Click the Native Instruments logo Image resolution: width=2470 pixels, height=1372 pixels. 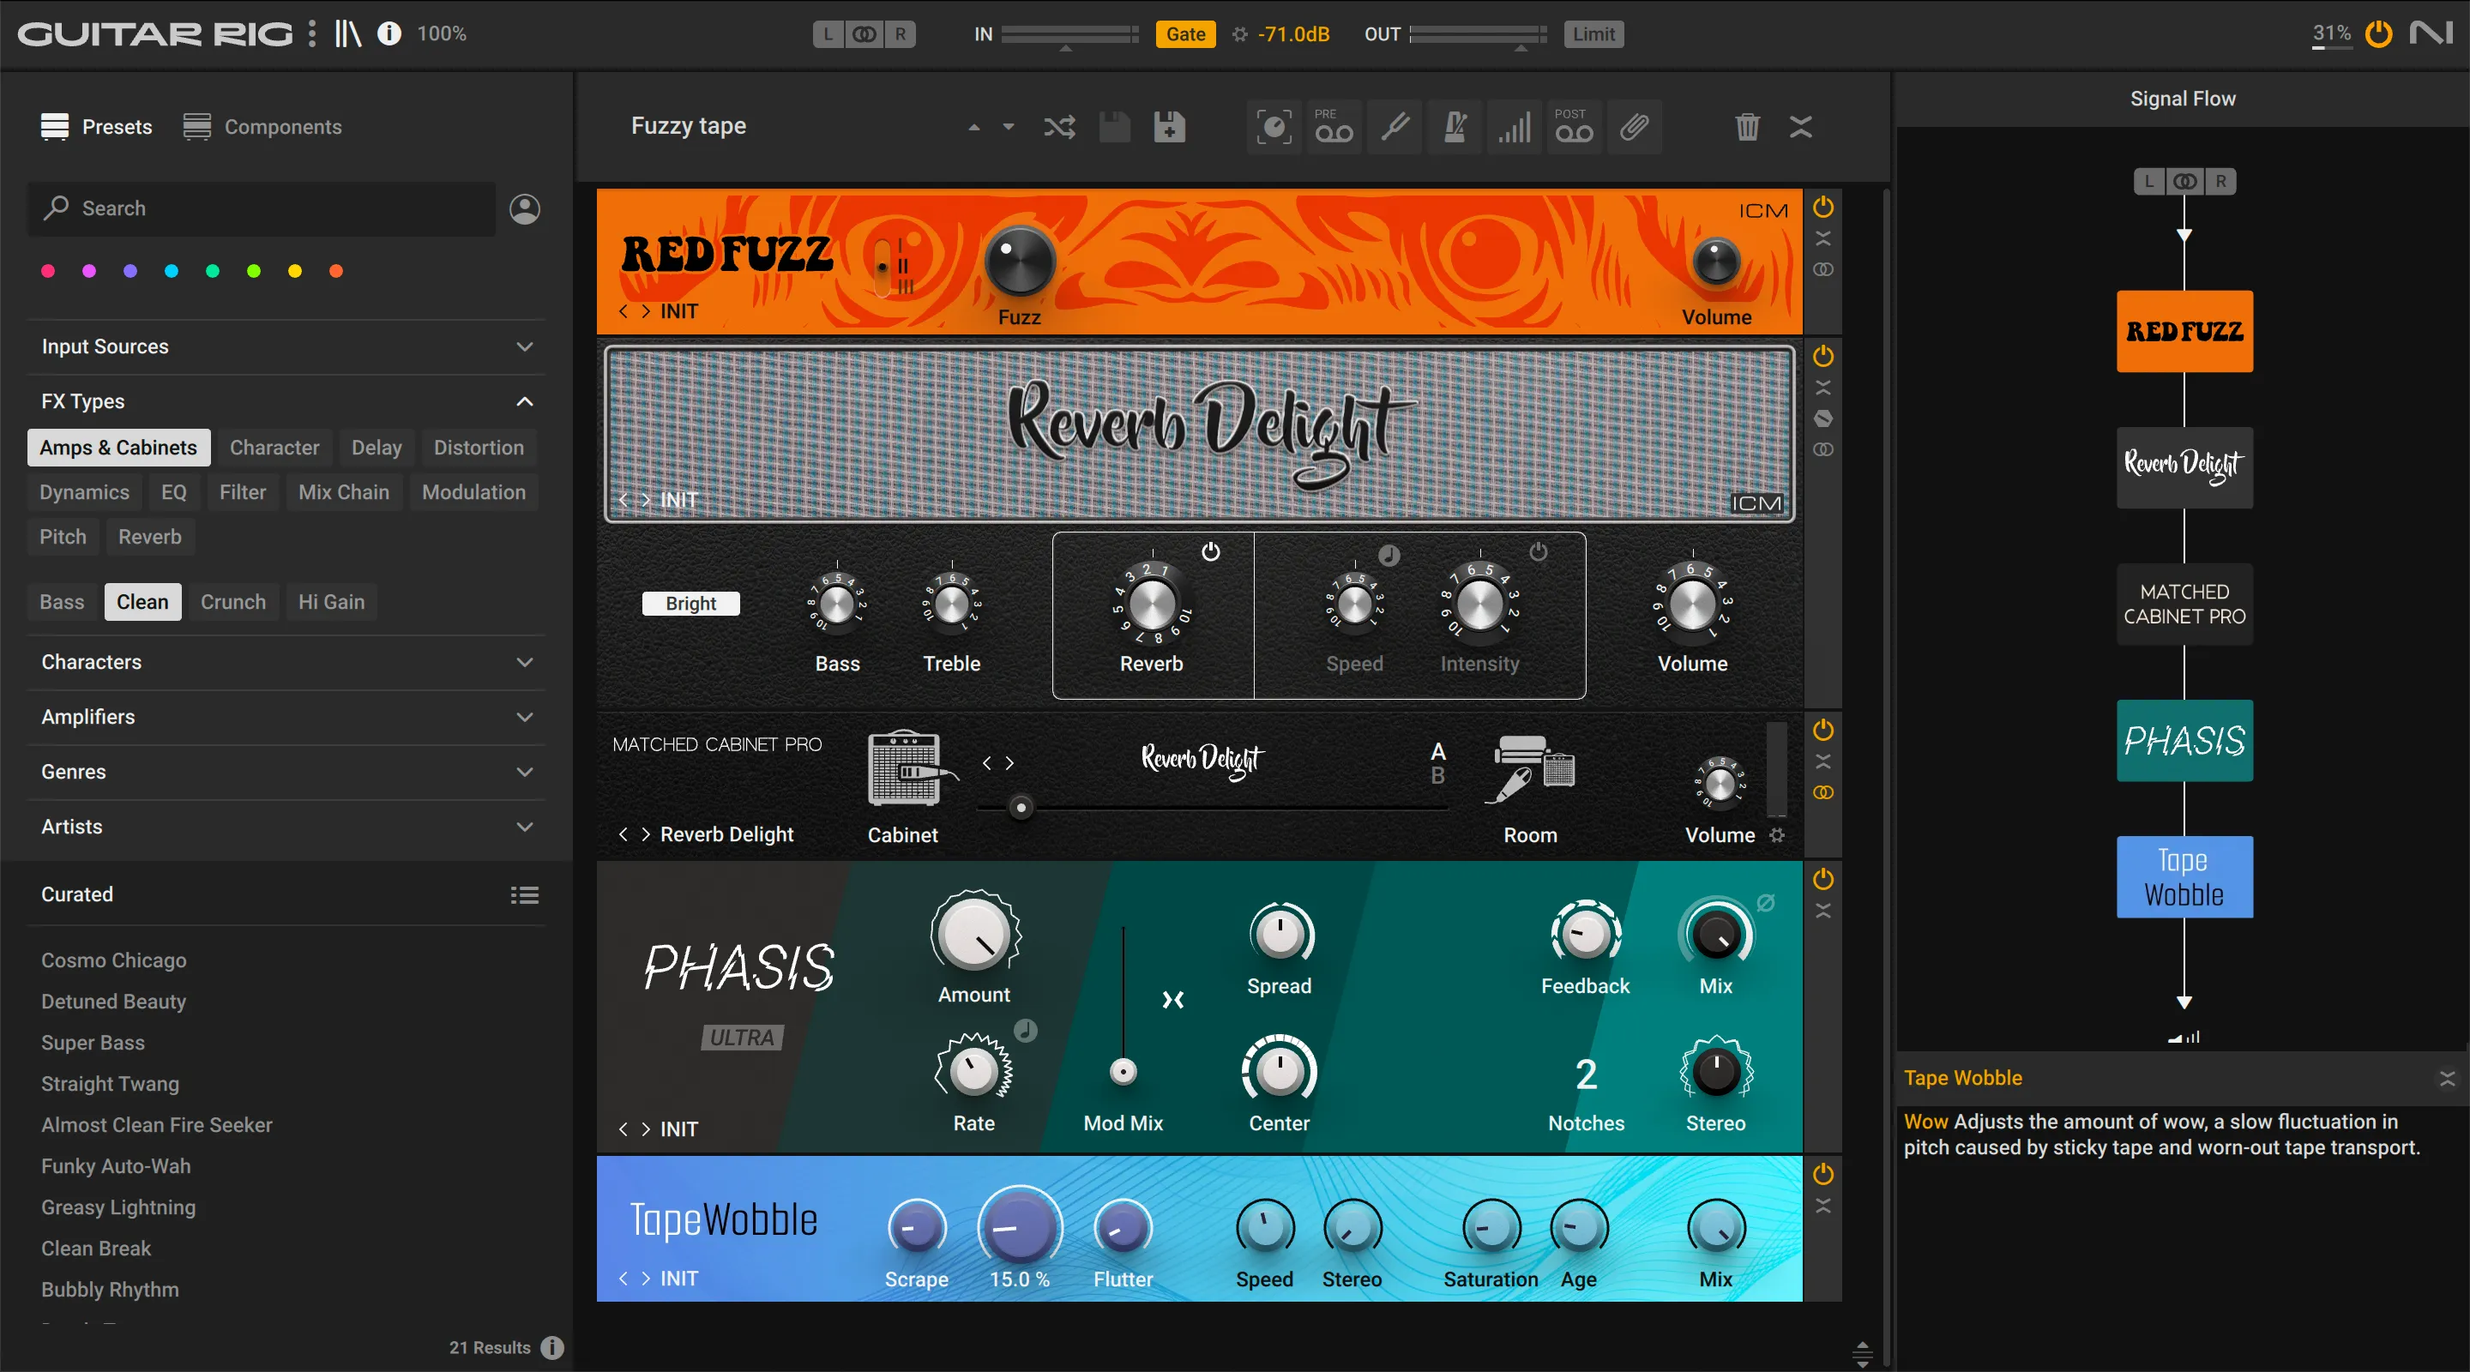[2431, 33]
